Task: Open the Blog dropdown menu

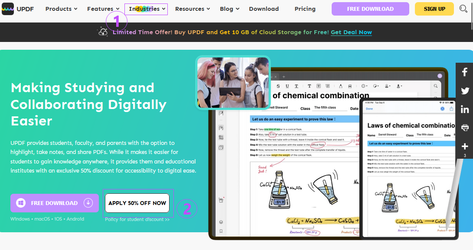Action: [x=229, y=9]
